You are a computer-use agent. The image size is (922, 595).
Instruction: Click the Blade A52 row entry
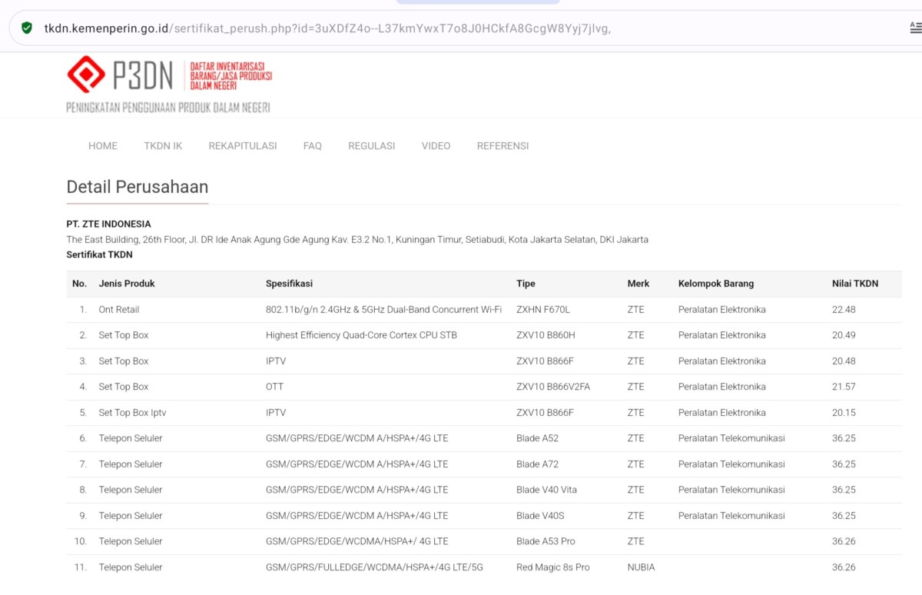pos(537,438)
